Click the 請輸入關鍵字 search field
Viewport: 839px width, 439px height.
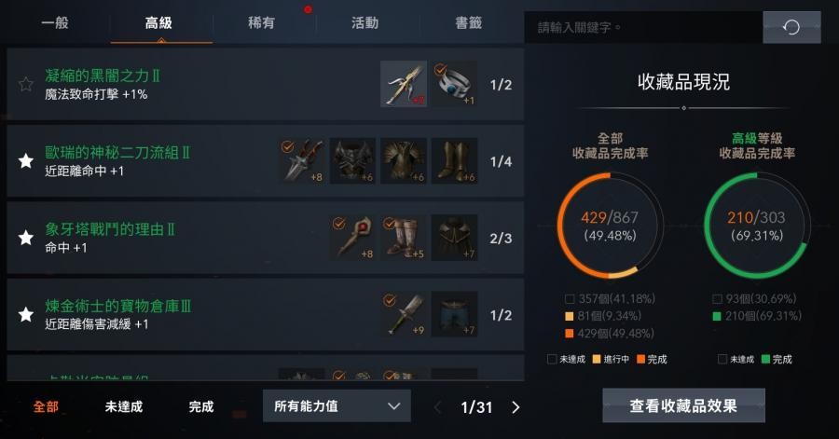click(643, 27)
